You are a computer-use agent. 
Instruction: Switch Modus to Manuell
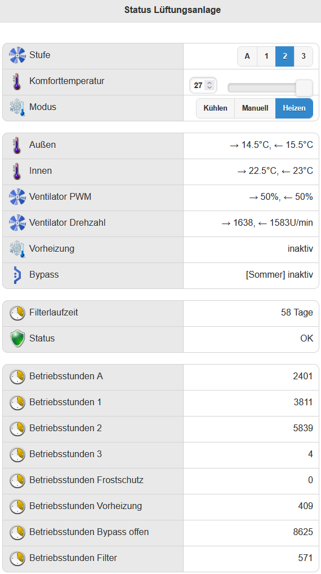255,108
